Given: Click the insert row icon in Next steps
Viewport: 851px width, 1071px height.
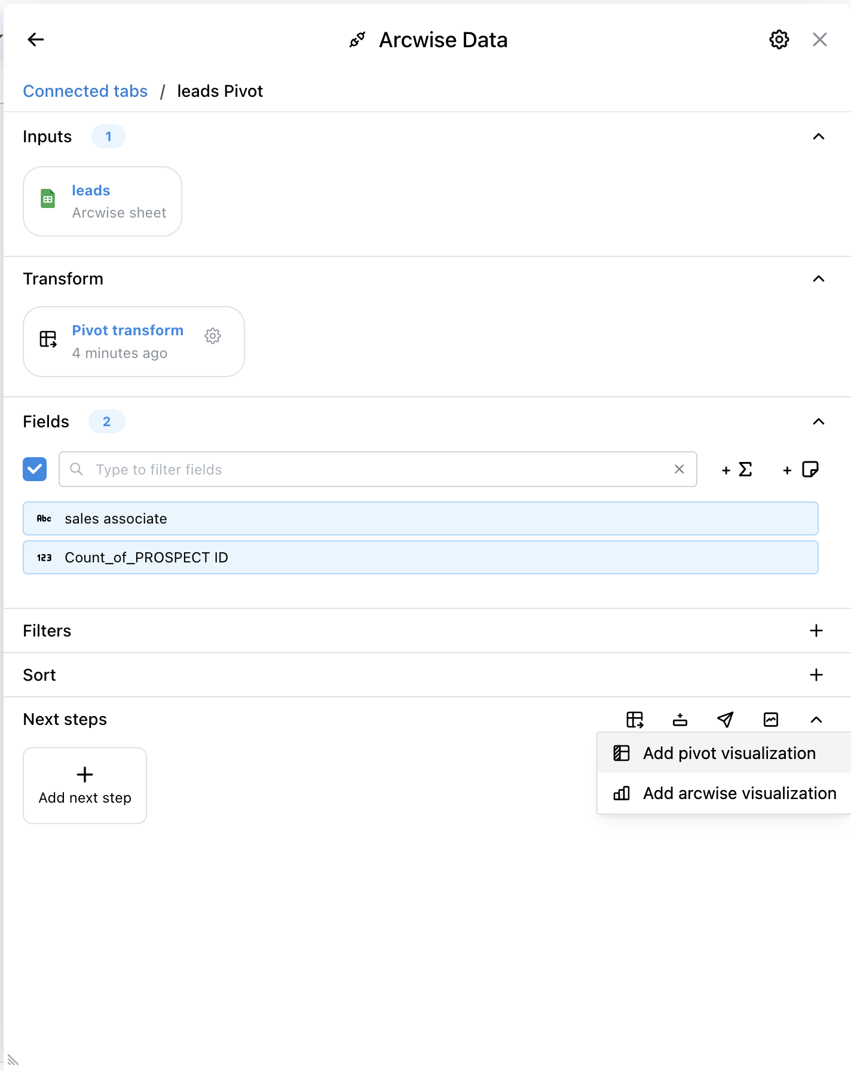Looking at the screenshot, I should pyautogui.click(x=680, y=720).
